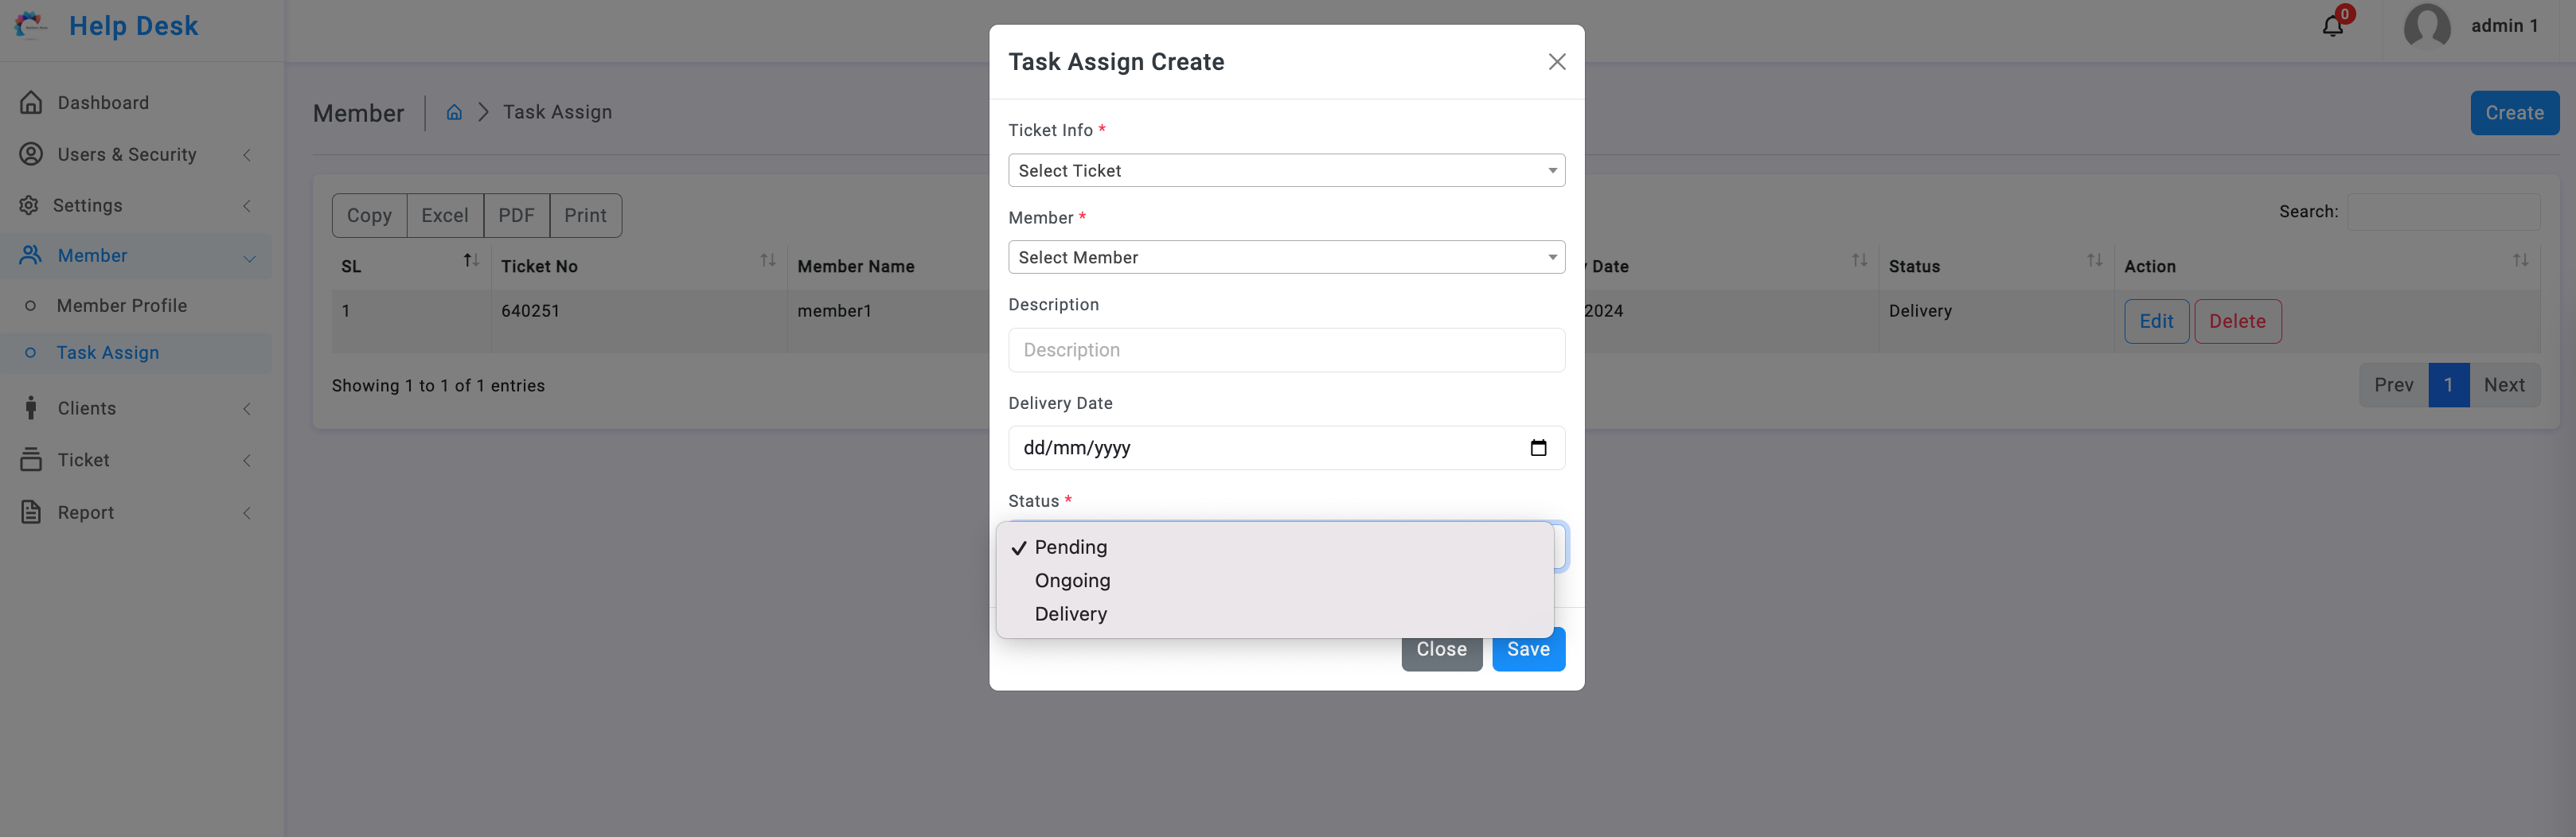The image size is (2576, 837).
Task: Choose the Delivery status option
Action: pos(1070,614)
